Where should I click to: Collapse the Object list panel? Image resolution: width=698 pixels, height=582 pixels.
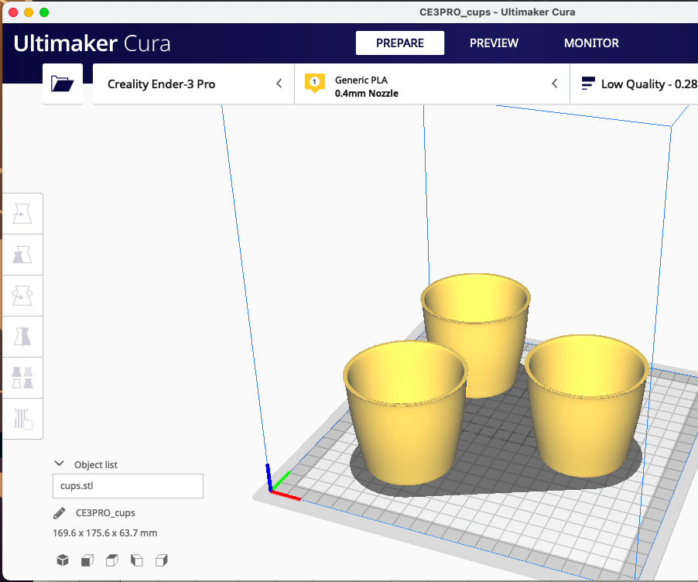pyautogui.click(x=60, y=464)
